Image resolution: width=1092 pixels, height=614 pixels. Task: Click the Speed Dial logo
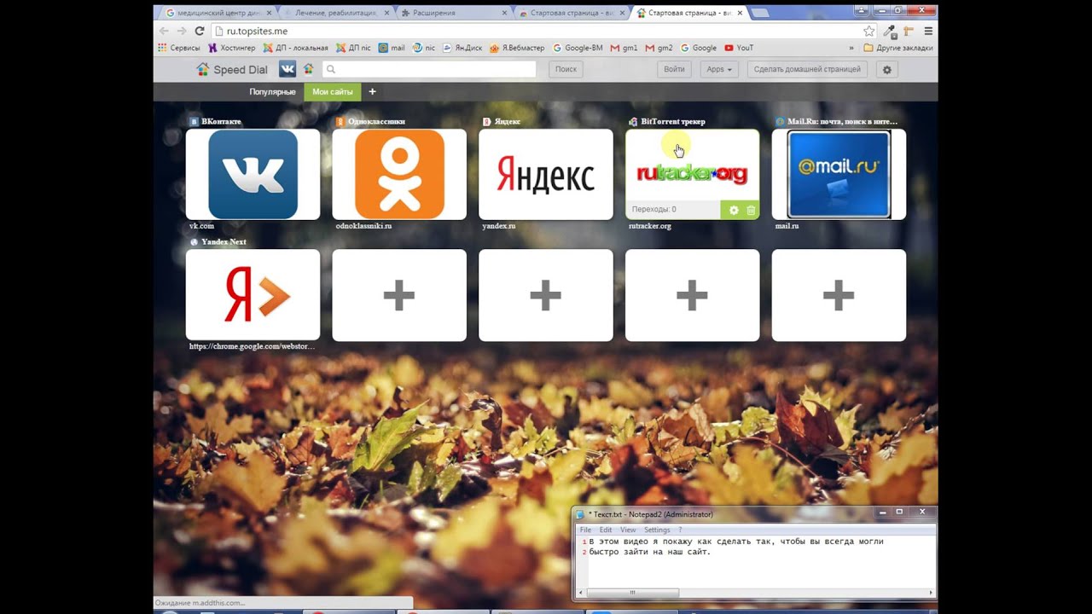[232, 69]
